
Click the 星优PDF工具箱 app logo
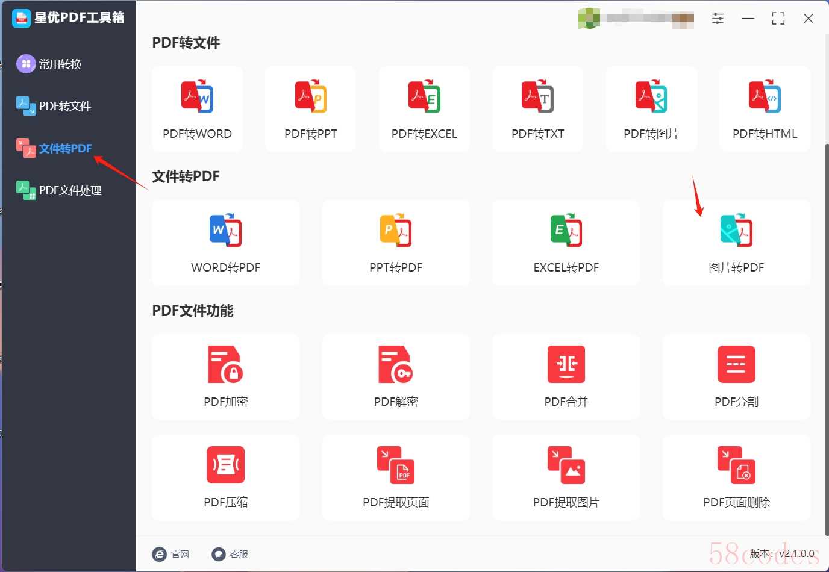(x=21, y=18)
